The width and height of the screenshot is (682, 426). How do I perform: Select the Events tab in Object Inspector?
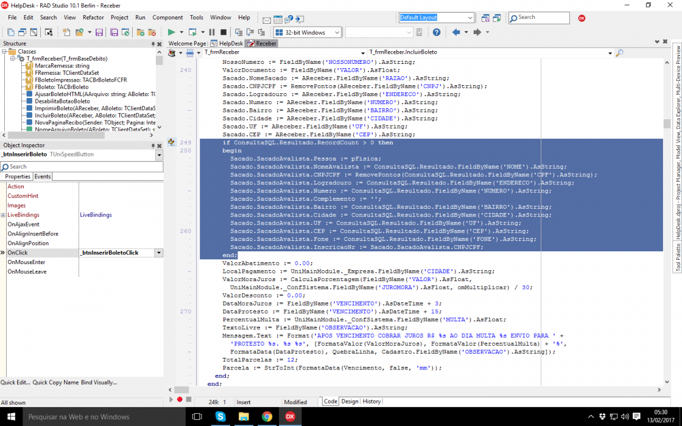click(x=43, y=176)
